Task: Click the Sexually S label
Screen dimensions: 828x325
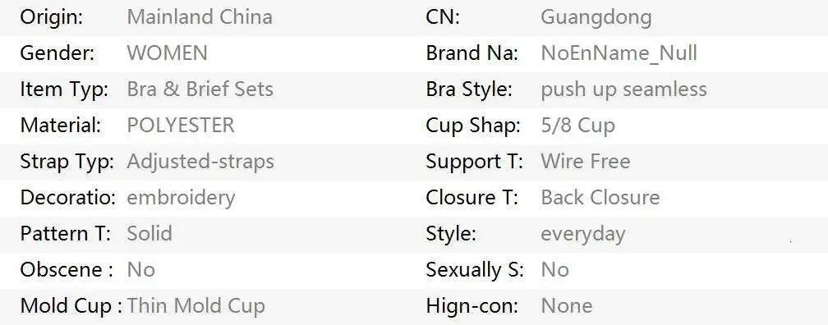Action: coord(475,270)
